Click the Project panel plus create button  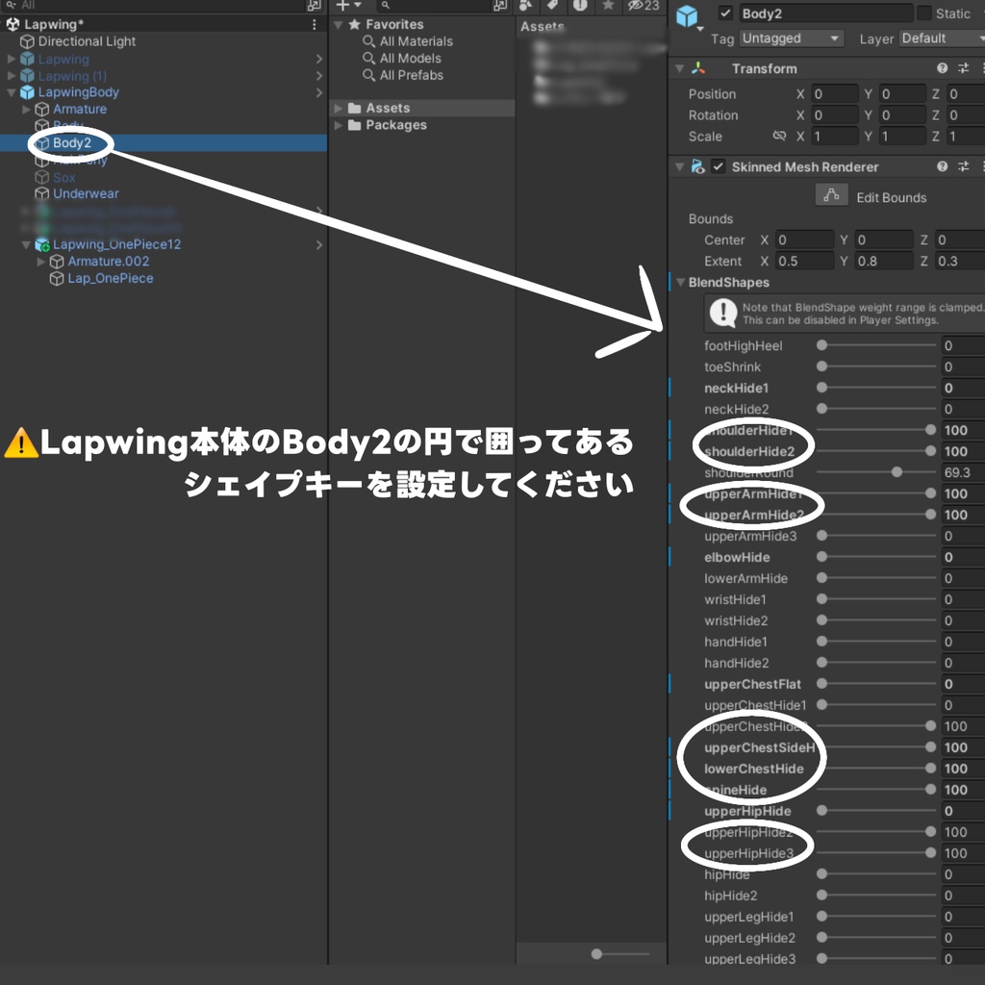(x=348, y=6)
